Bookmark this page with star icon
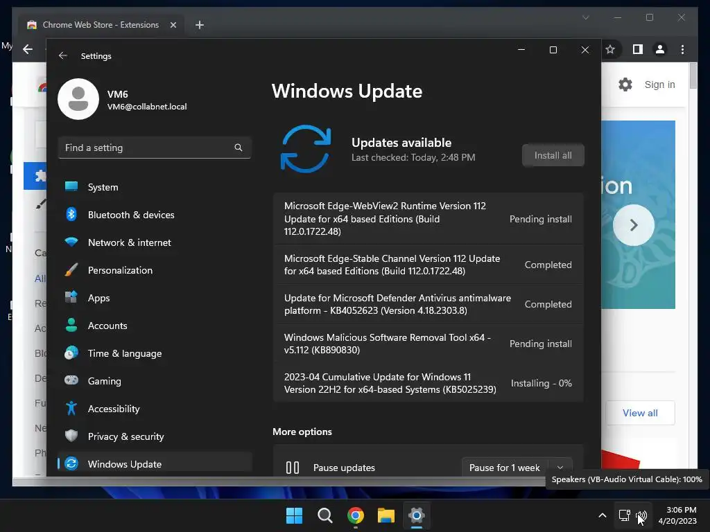Viewport: 710px width, 532px height. (x=610, y=49)
